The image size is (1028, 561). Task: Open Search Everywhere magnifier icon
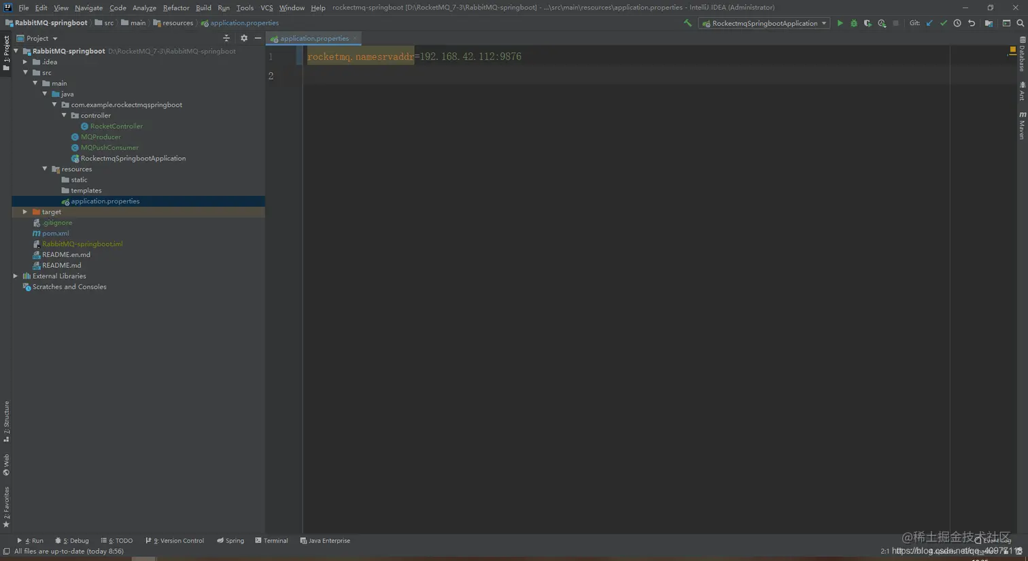tap(1021, 23)
